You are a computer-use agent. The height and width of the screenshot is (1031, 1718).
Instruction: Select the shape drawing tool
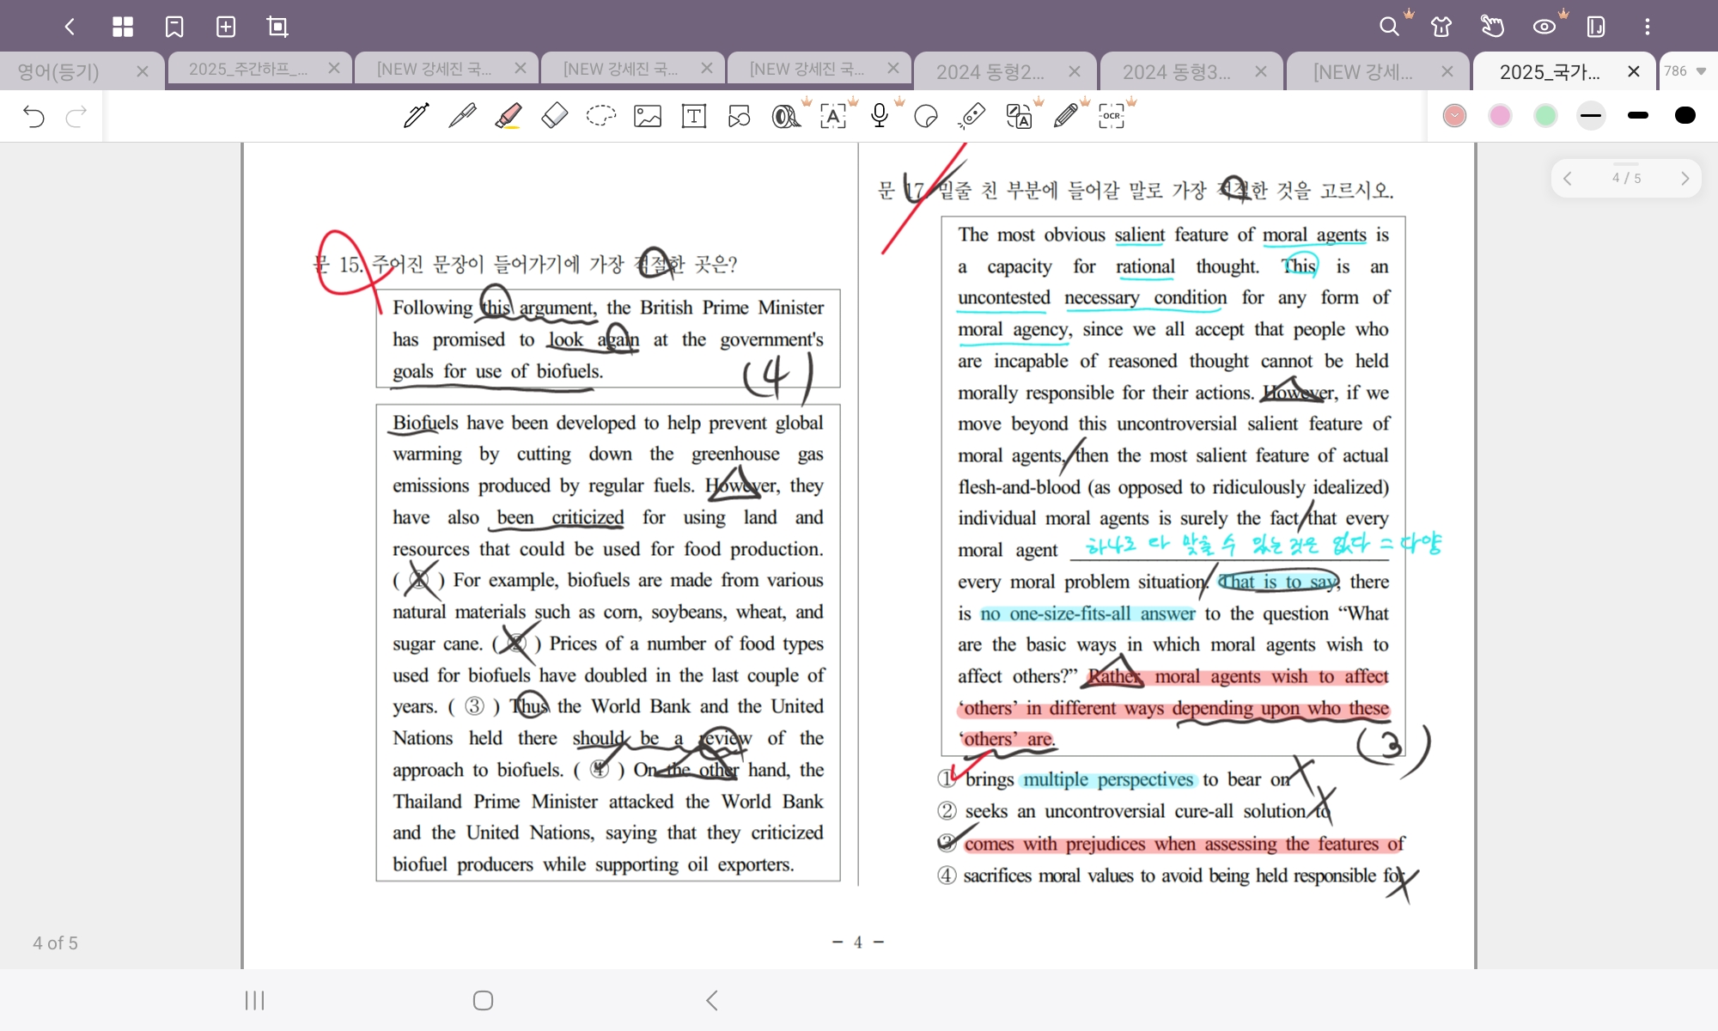740,116
